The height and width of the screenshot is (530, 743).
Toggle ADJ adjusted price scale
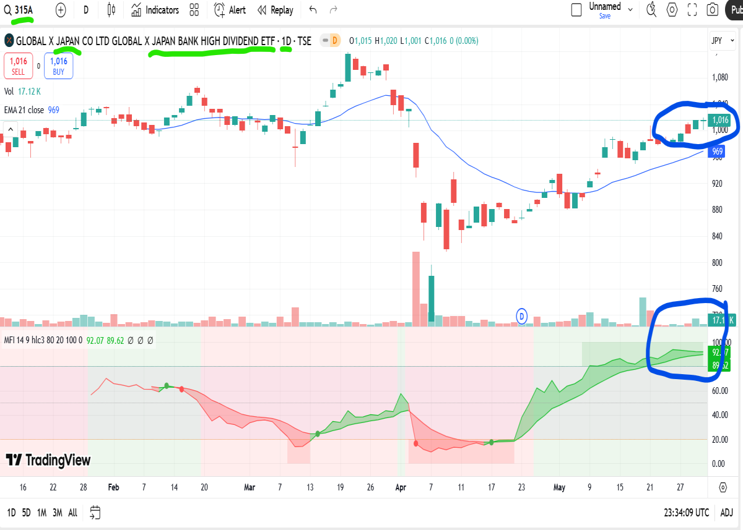727,512
